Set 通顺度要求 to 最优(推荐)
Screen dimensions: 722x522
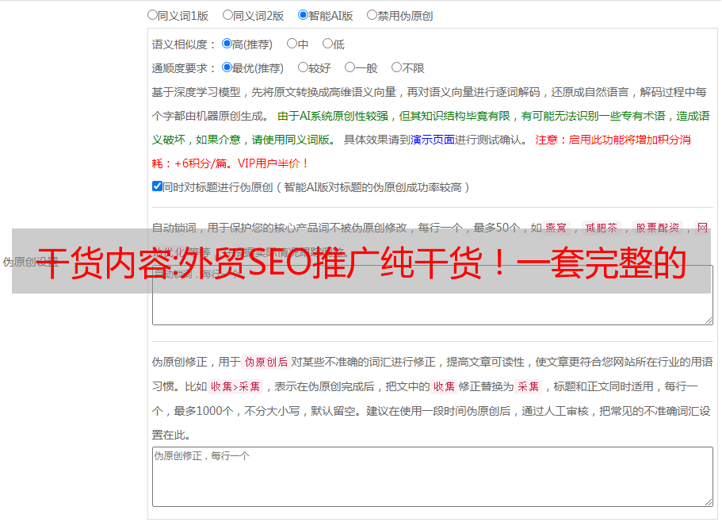tap(227, 67)
